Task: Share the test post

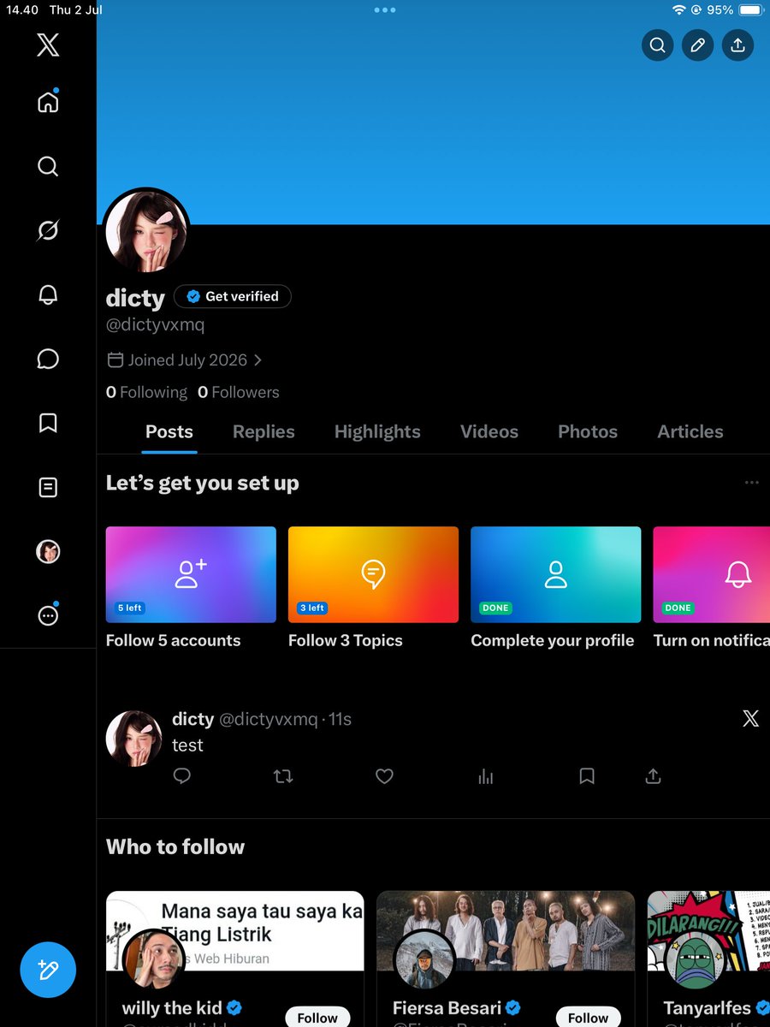Action: coord(654,776)
